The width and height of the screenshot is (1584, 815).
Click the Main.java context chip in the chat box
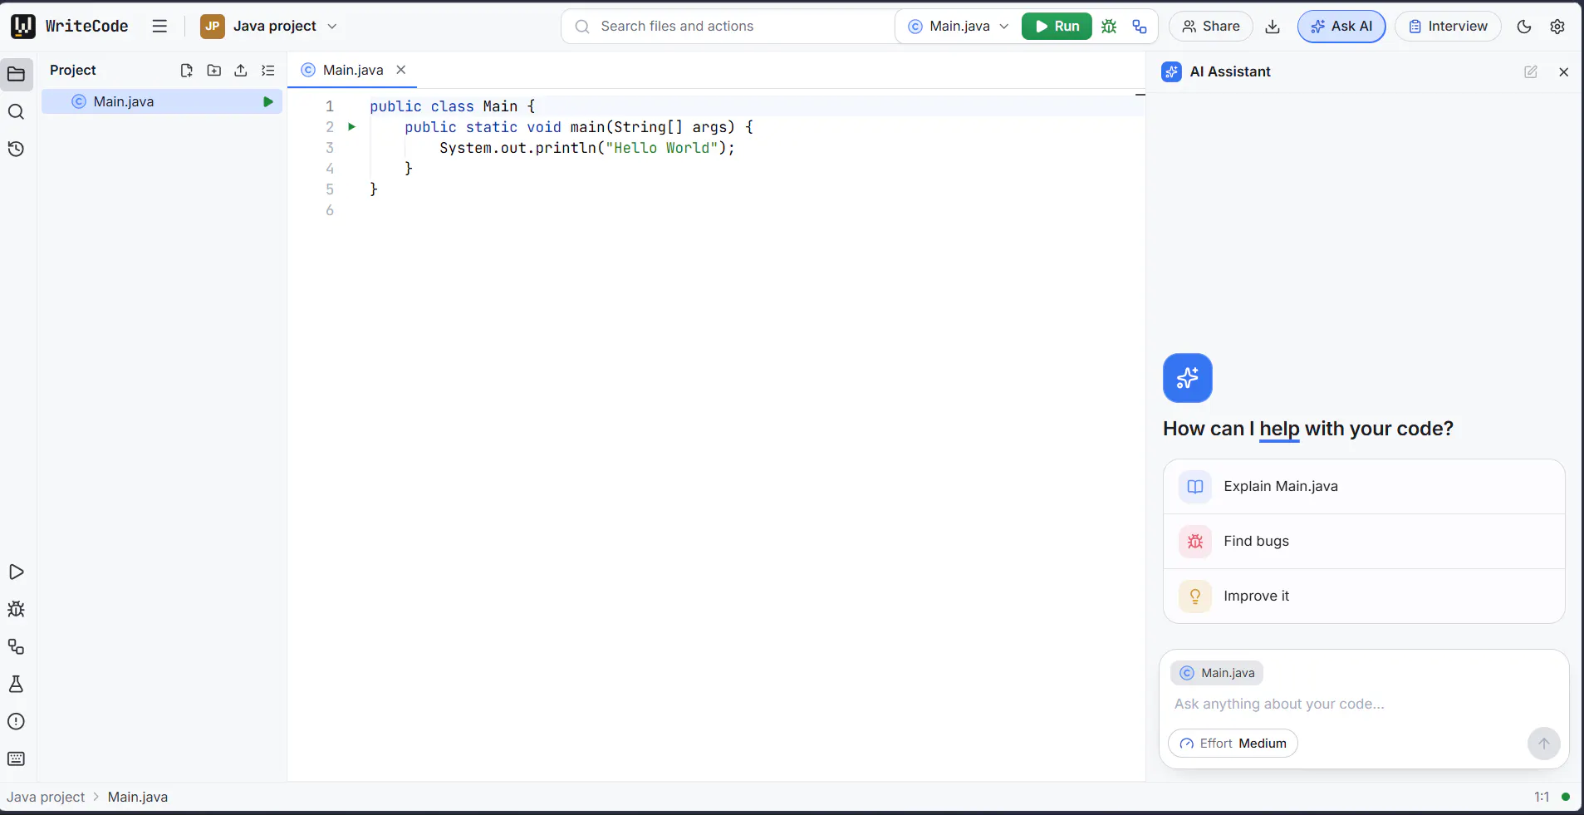(x=1217, y=673)
